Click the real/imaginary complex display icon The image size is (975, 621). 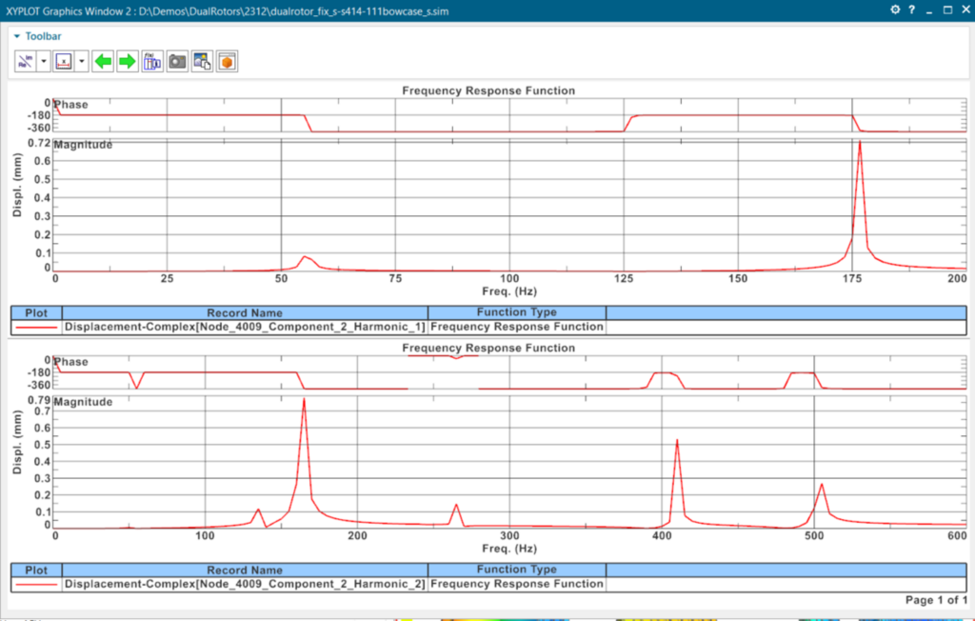pyautogui.click(x=27, y=62)
